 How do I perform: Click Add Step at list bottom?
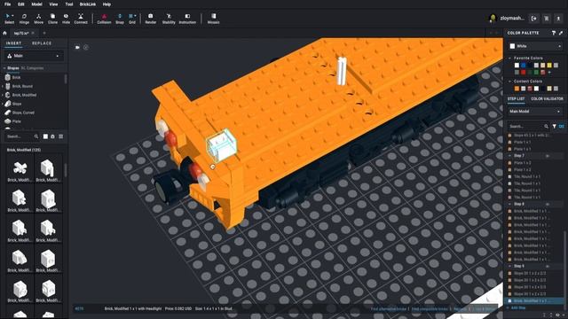[x=518, y=307]
